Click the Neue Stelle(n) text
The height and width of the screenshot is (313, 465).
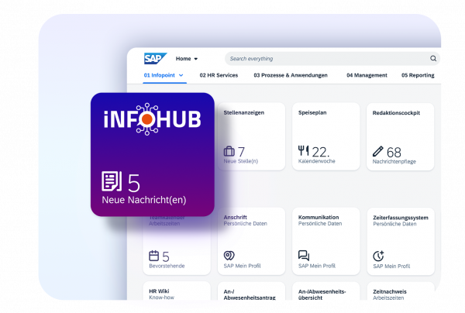[x=241, y=161]
